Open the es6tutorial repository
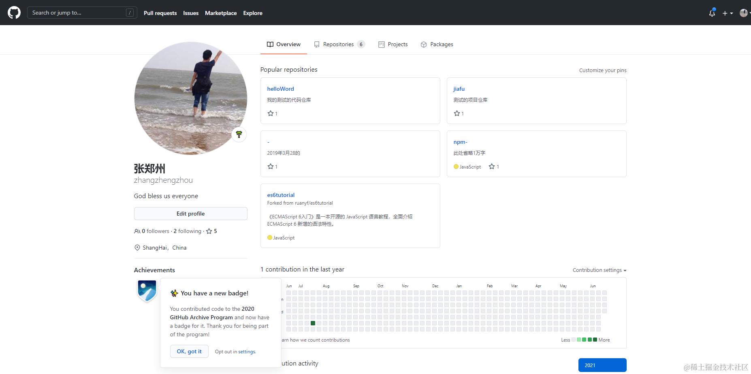This screenshot has width=751, height=374. coord(281,195)
